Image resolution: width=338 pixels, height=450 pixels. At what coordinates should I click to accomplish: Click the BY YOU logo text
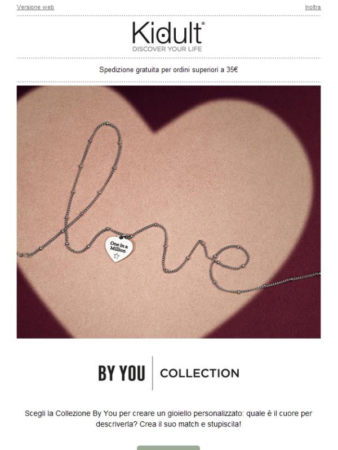point(122,373)
